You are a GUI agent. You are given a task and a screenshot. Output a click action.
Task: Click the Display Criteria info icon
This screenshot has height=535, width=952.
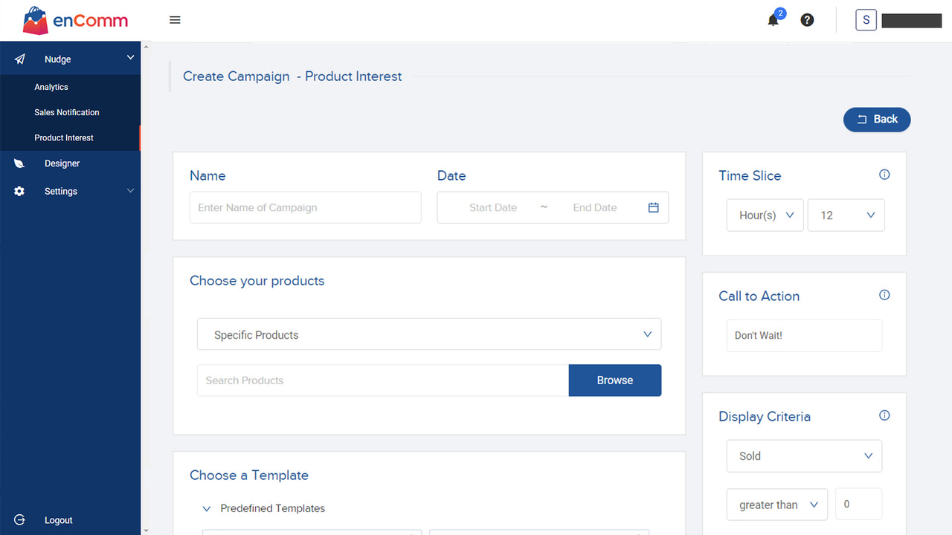(x=884, y=415)
